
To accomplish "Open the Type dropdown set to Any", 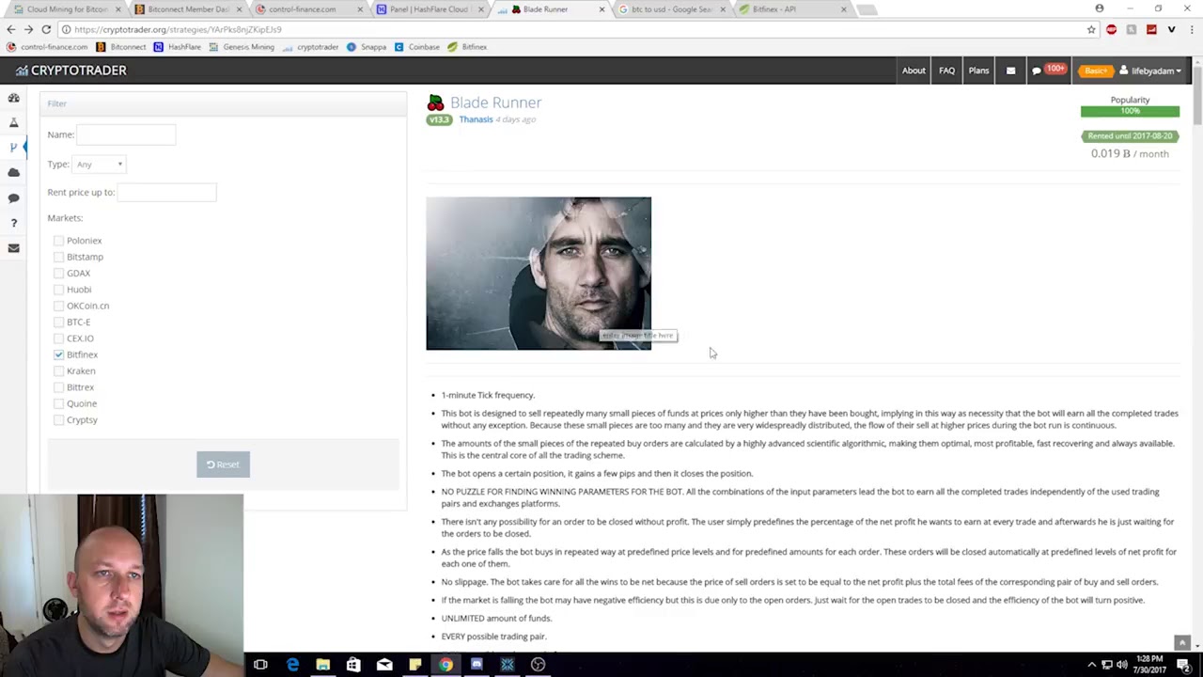I will pyautogui.click(x=100, y=165).
